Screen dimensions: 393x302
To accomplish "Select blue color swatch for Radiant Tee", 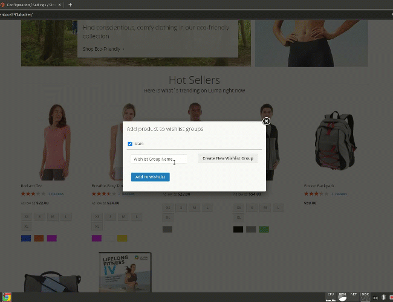I will 26,238.
